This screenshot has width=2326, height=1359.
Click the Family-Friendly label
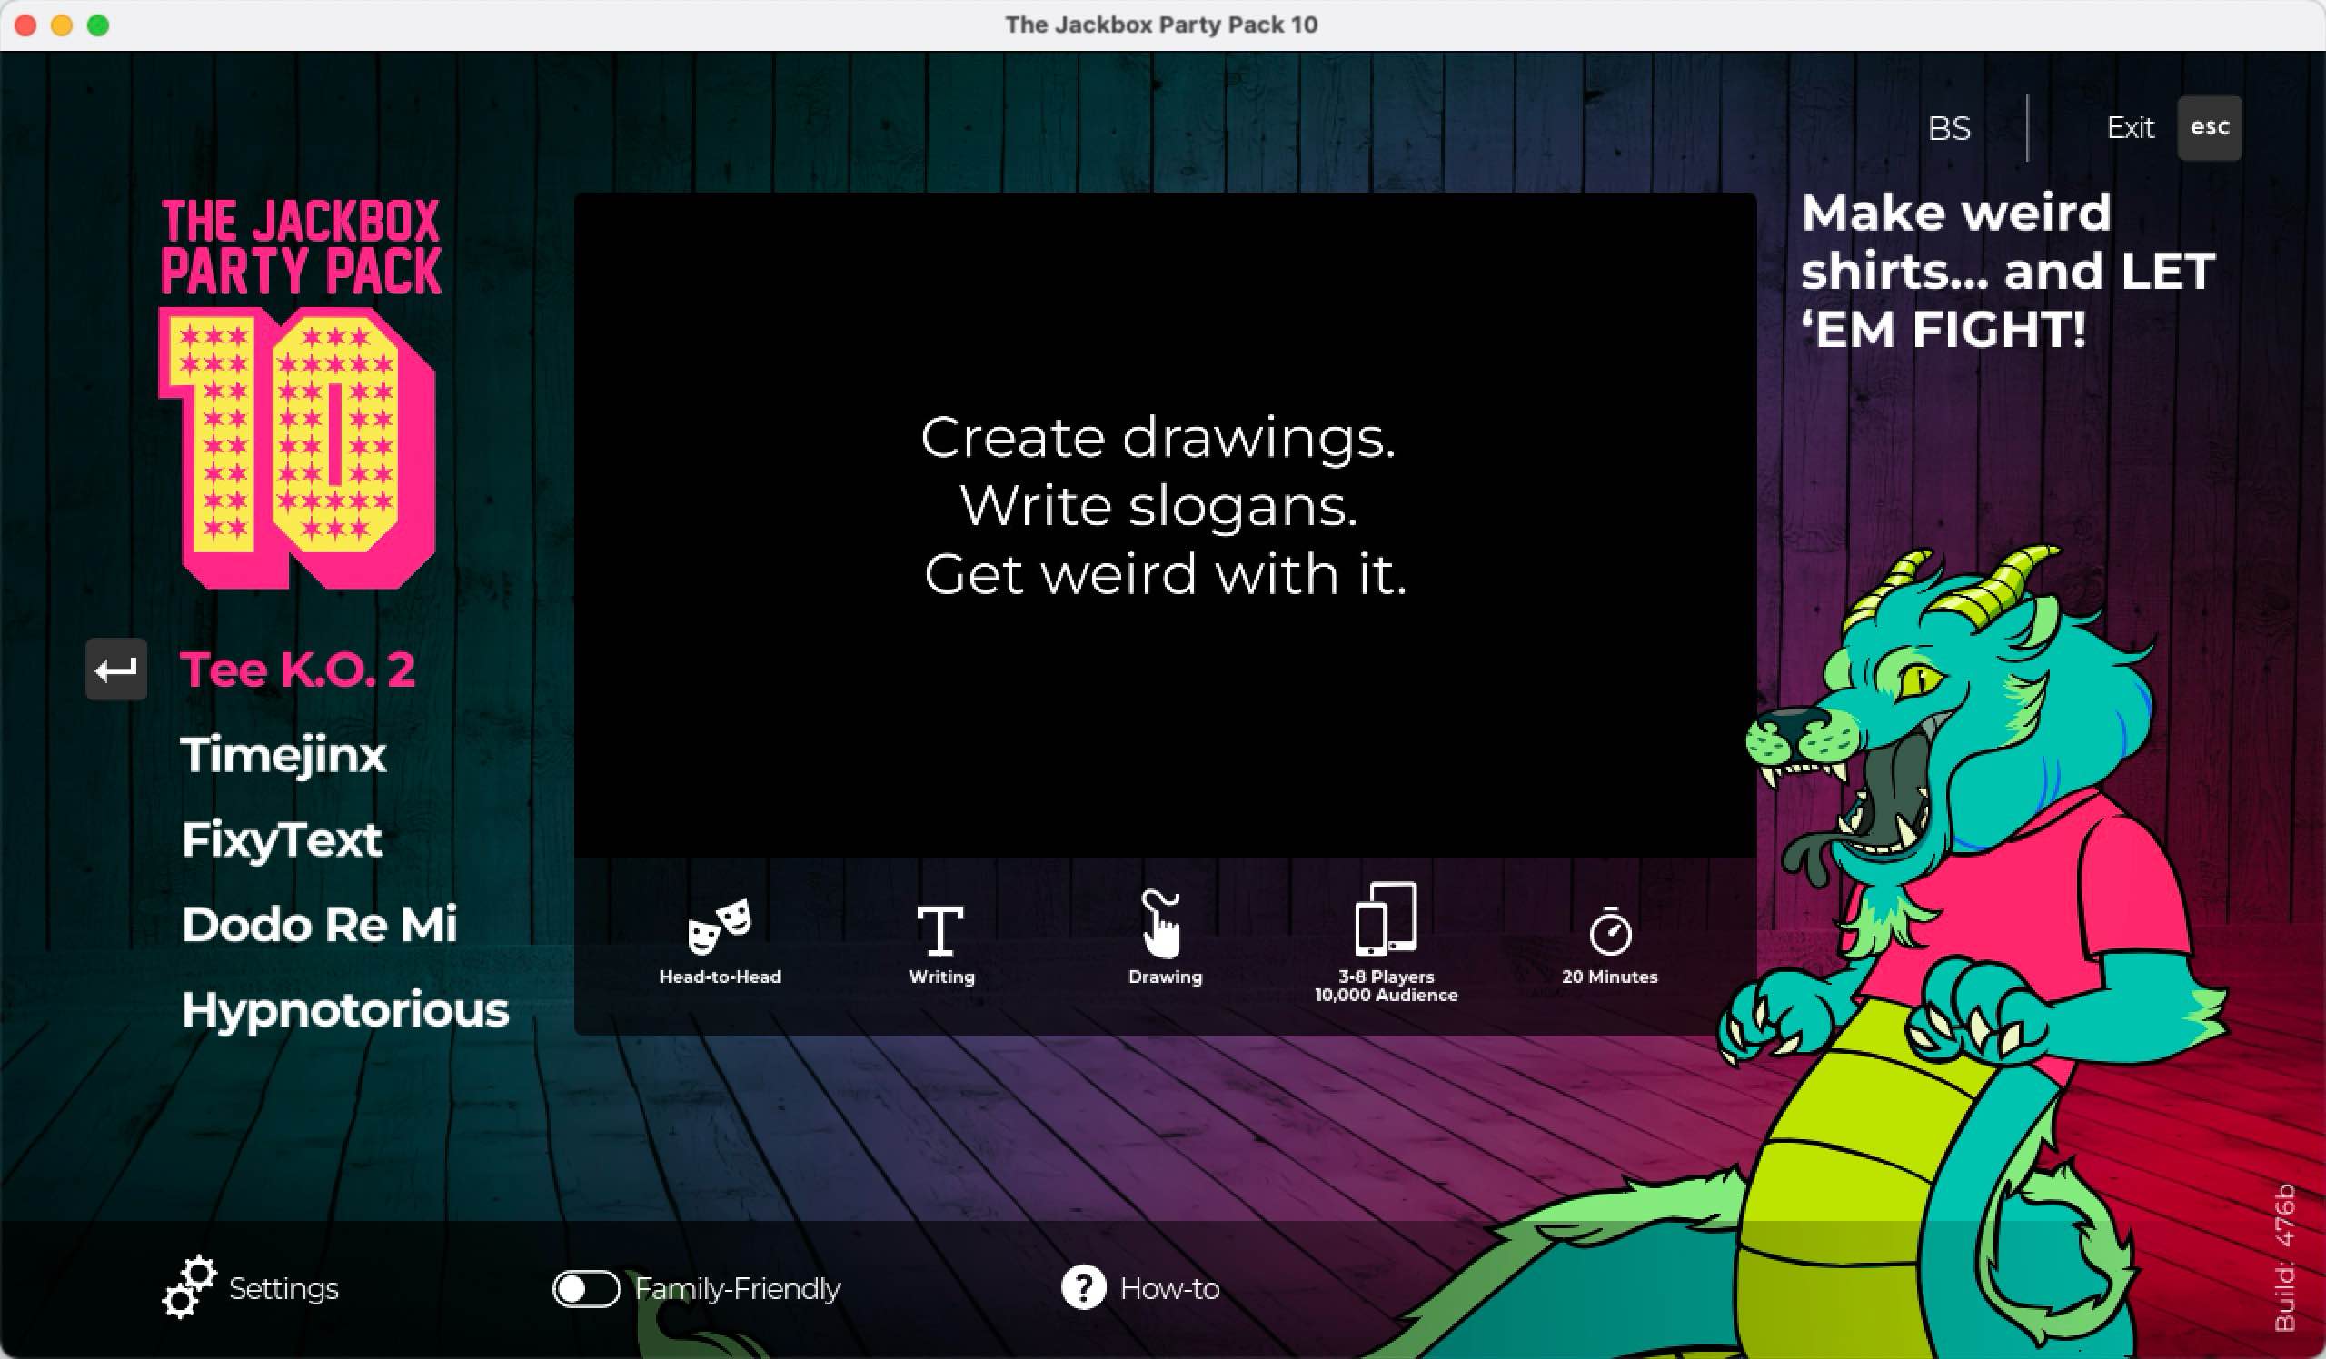click(x=738, y=1289)
